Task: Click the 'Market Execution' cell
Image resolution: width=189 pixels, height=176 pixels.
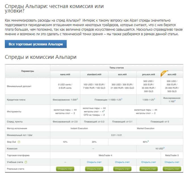Action: point(146,128)
